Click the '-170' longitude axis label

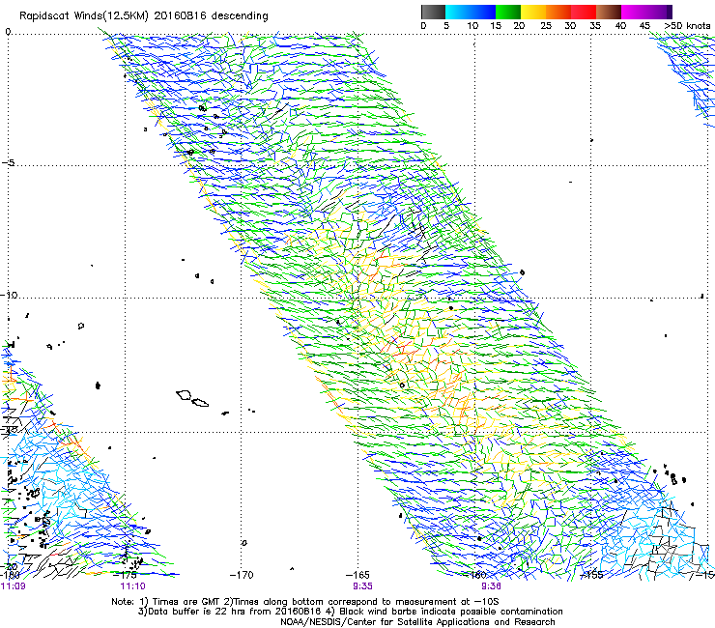click(242, 575)
